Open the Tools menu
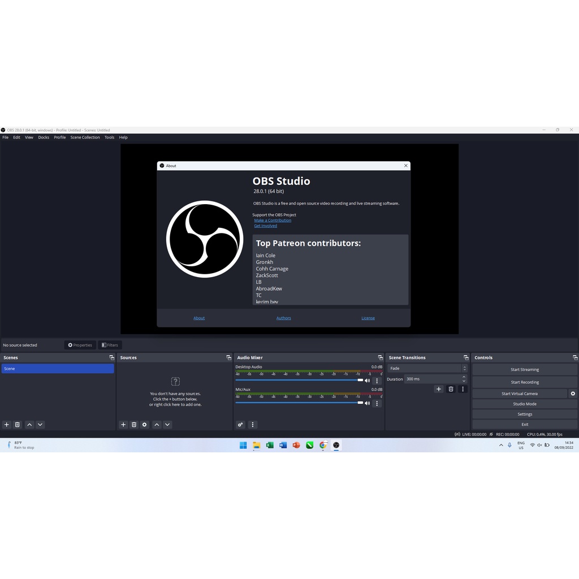579x579 pixels. coord(109,137)
